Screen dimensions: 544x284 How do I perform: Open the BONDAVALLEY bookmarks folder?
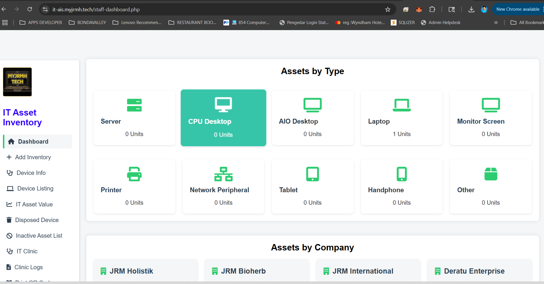[87, 22]
